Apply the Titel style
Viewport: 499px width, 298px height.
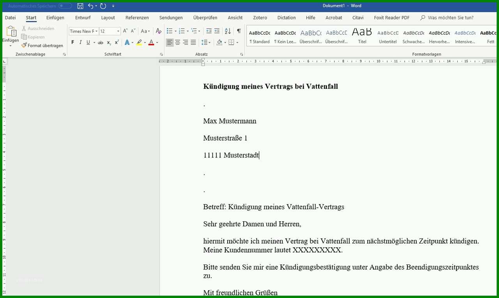click(x=362, y=36)
